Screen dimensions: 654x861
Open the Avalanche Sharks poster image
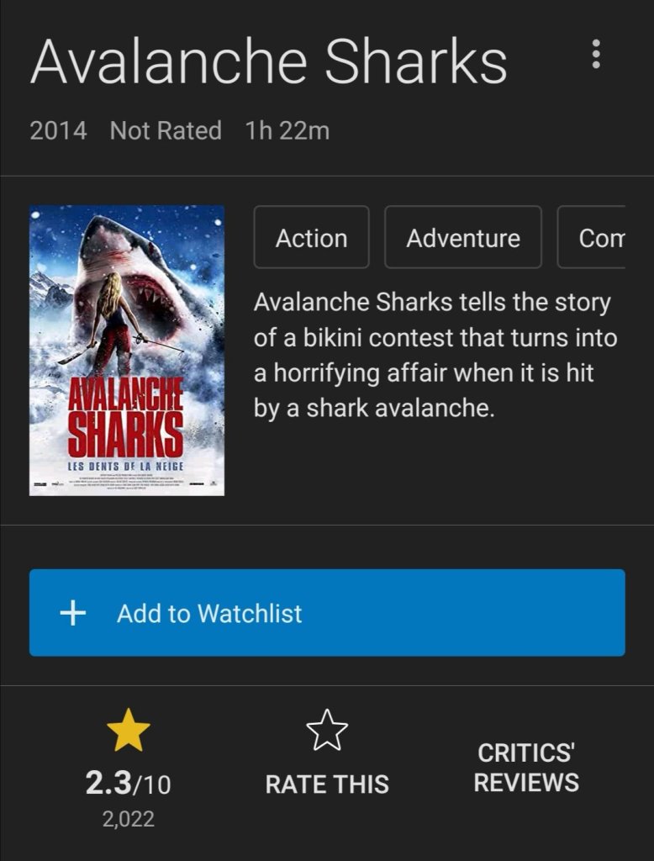[x=127, y=351]
